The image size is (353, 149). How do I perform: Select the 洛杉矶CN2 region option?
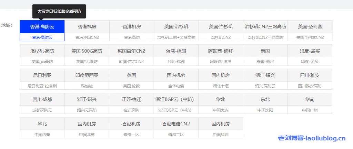point(221,30)
